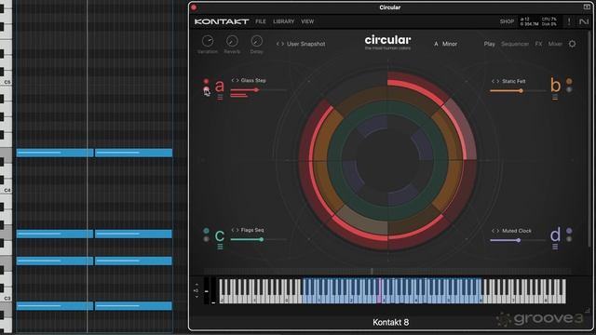Open the User Snapshot preset name
This screenshot has height=335, width=596.
[306, 44]
